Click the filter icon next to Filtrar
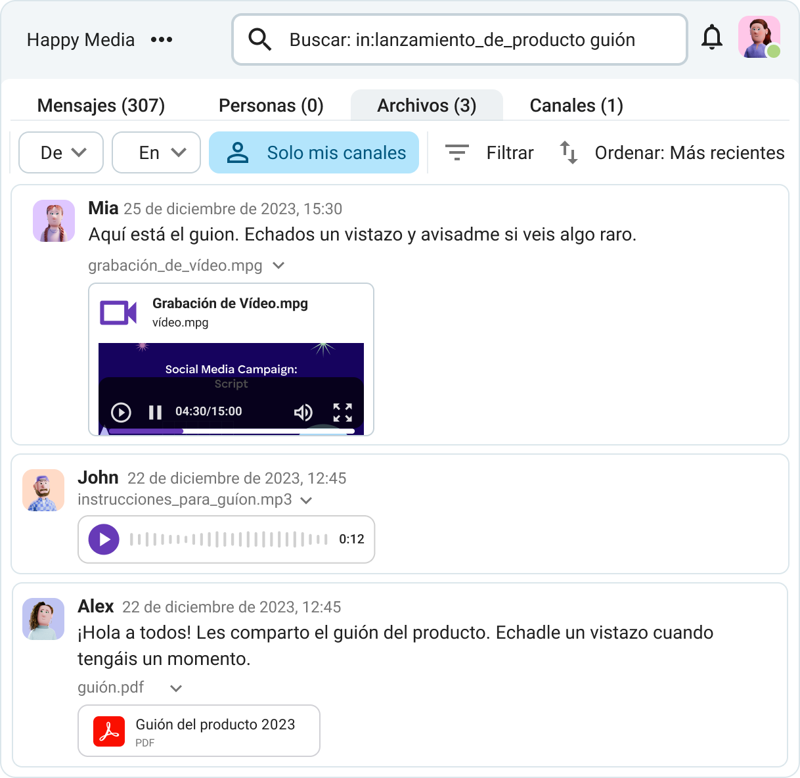This screenshot has height=778, width=800. coord(457,152)
